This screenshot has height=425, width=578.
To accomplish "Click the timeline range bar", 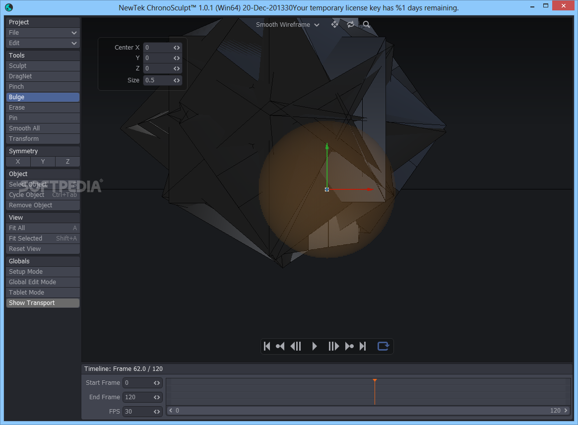I will coord(368,410).
